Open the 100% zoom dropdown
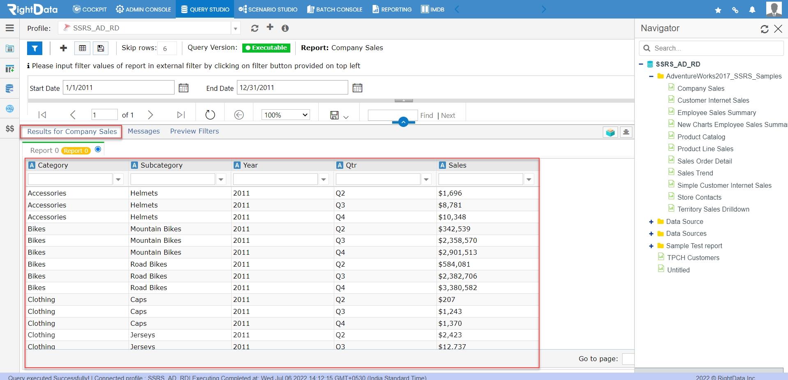This screenshot has width=788, height=380. [x=285, y=115]
